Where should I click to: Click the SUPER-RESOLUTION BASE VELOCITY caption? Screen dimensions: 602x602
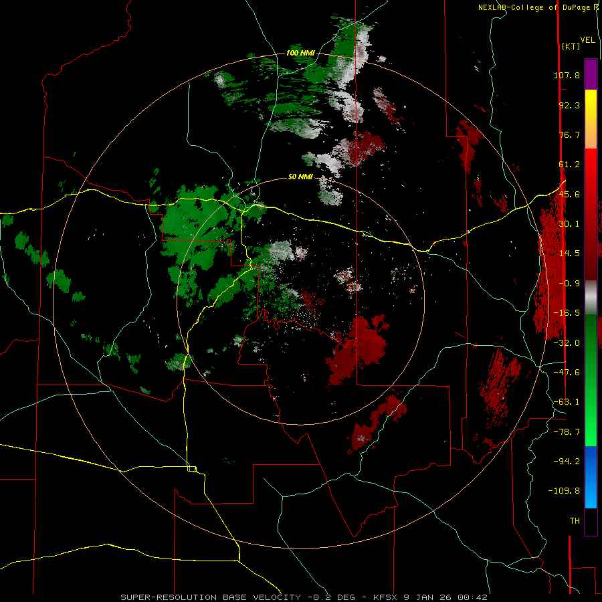click(211, 597)
